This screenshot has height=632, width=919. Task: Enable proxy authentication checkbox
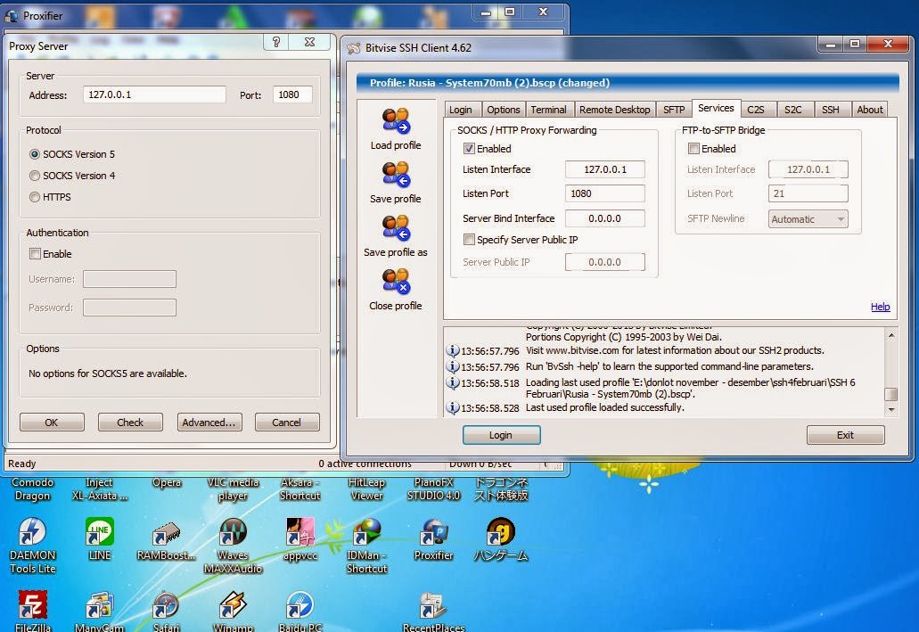pyautogui.click(x=35, y=254)
